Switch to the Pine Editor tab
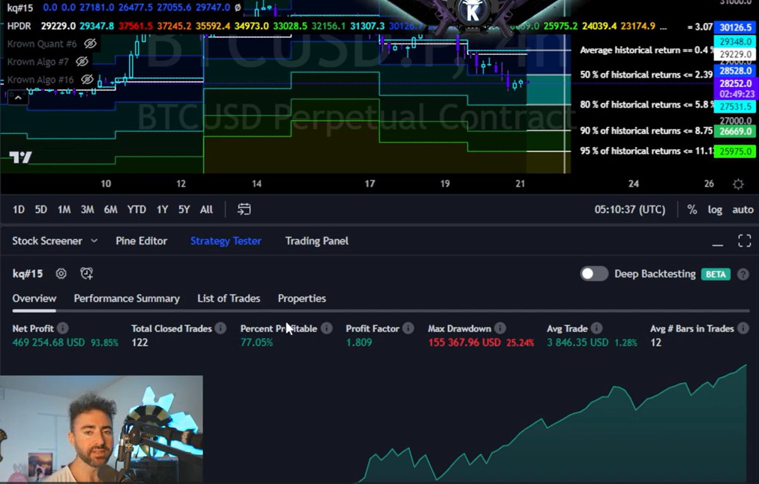This screenshot has height=484, width=759. 142,241
